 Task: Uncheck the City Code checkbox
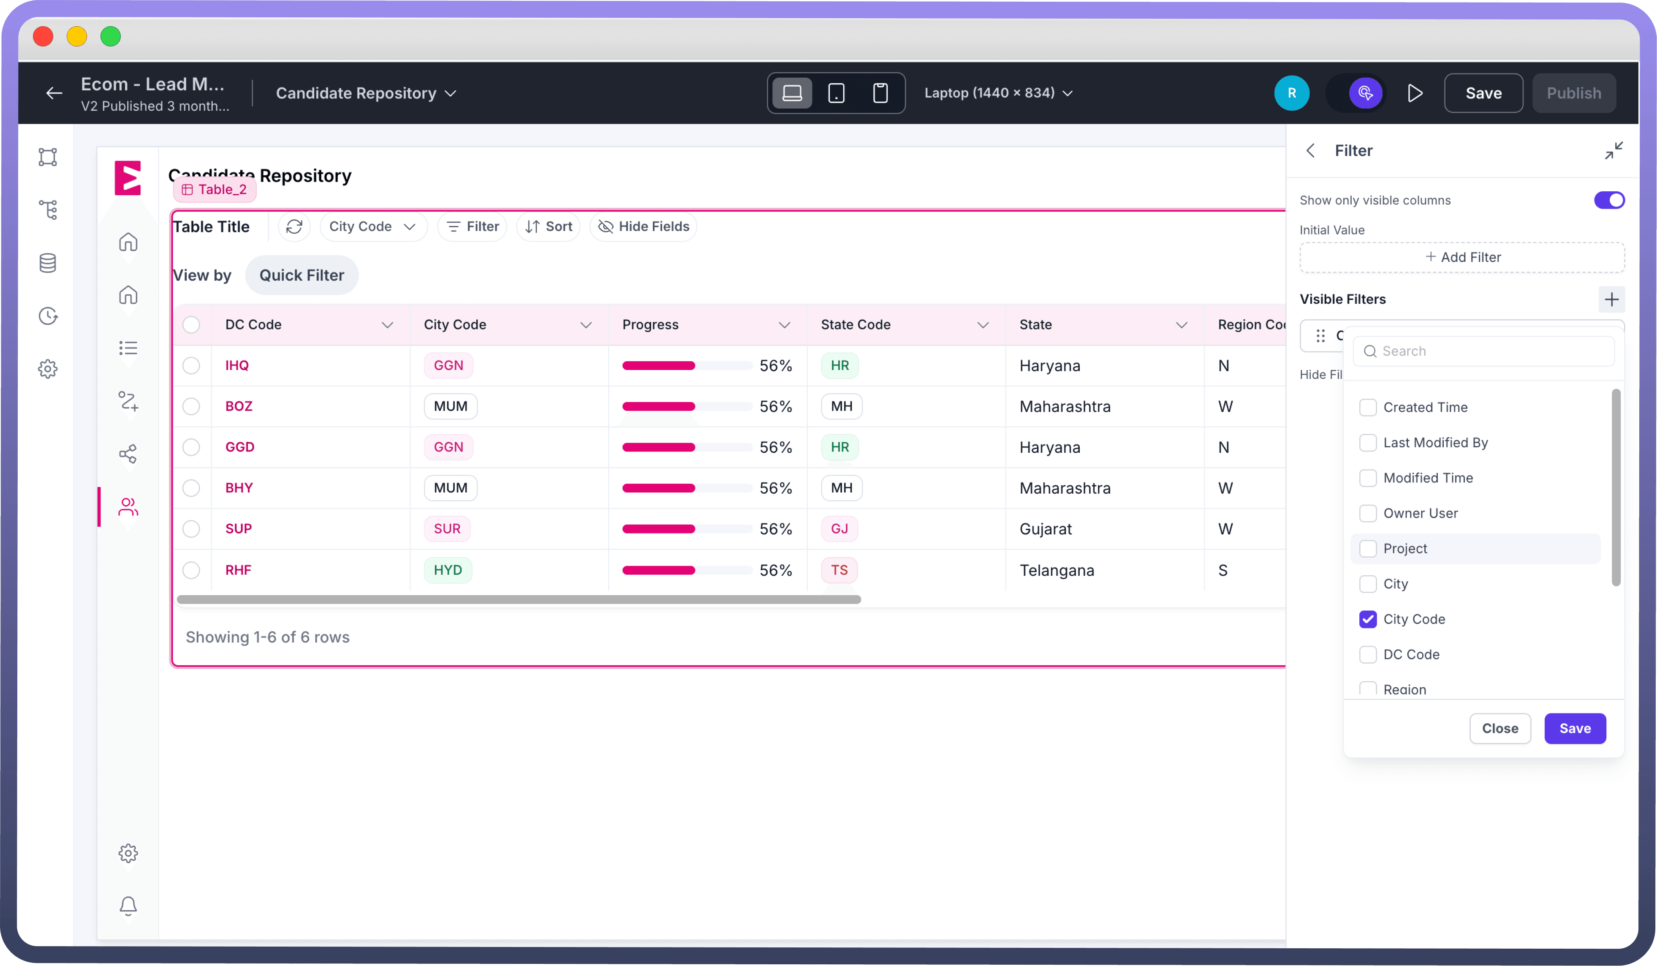click(1368, 619)
